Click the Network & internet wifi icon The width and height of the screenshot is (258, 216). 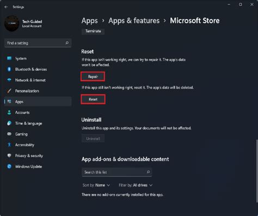[x=9, y=80]
